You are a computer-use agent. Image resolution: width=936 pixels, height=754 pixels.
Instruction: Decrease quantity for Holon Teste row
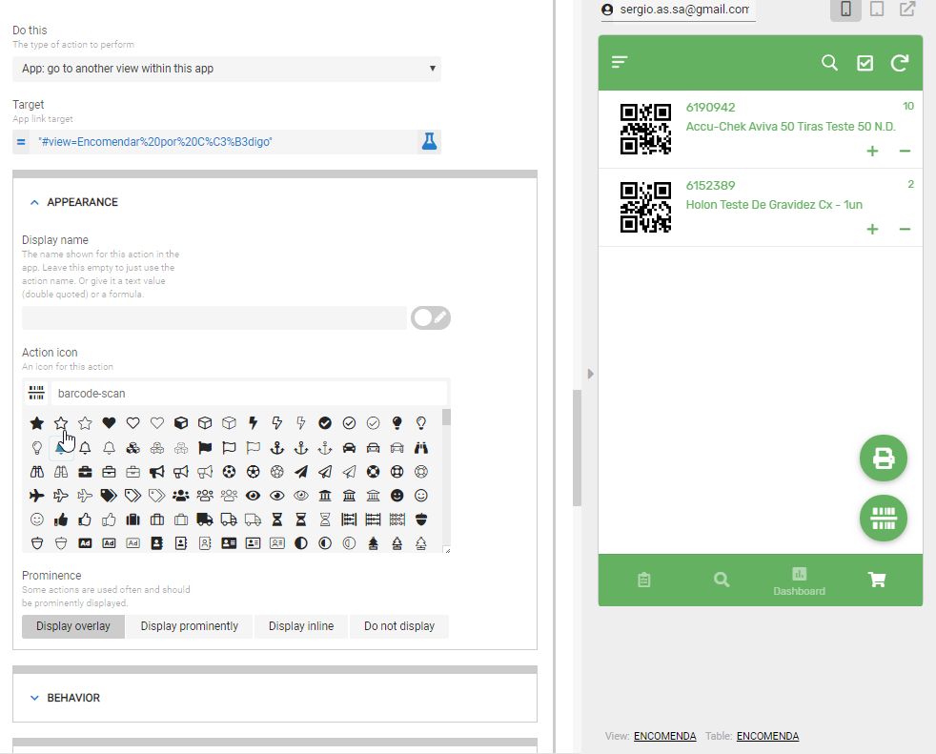(x=905, y=229)
